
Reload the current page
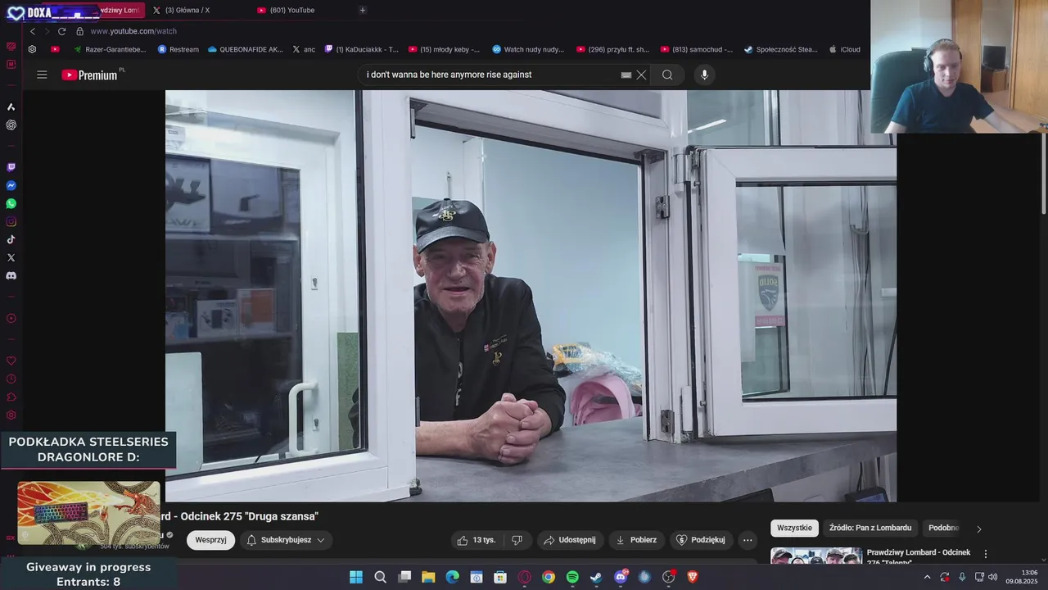click(x=61, y=31)
